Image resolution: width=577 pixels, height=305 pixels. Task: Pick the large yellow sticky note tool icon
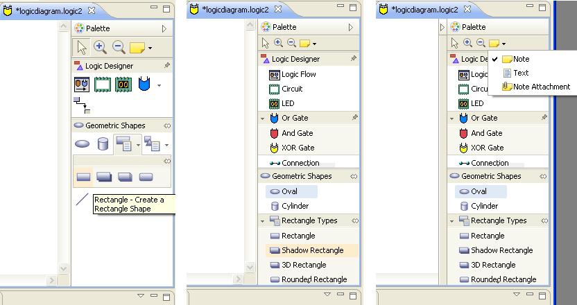[137, 48]
